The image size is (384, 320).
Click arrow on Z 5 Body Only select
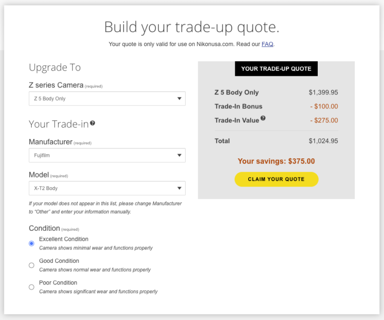click(x=180, y=99)
